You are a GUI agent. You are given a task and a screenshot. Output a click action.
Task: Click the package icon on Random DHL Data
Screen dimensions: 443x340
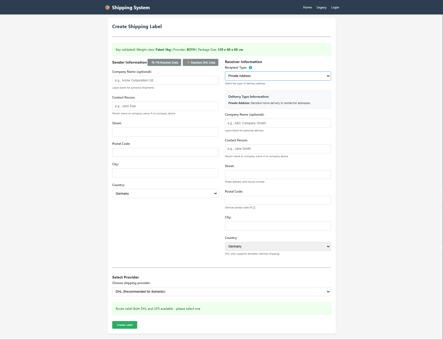point(188,62)
